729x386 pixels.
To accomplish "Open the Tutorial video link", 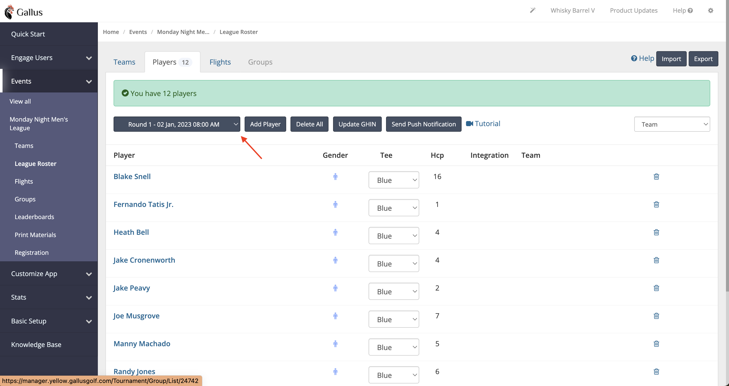I will point(483,124).
